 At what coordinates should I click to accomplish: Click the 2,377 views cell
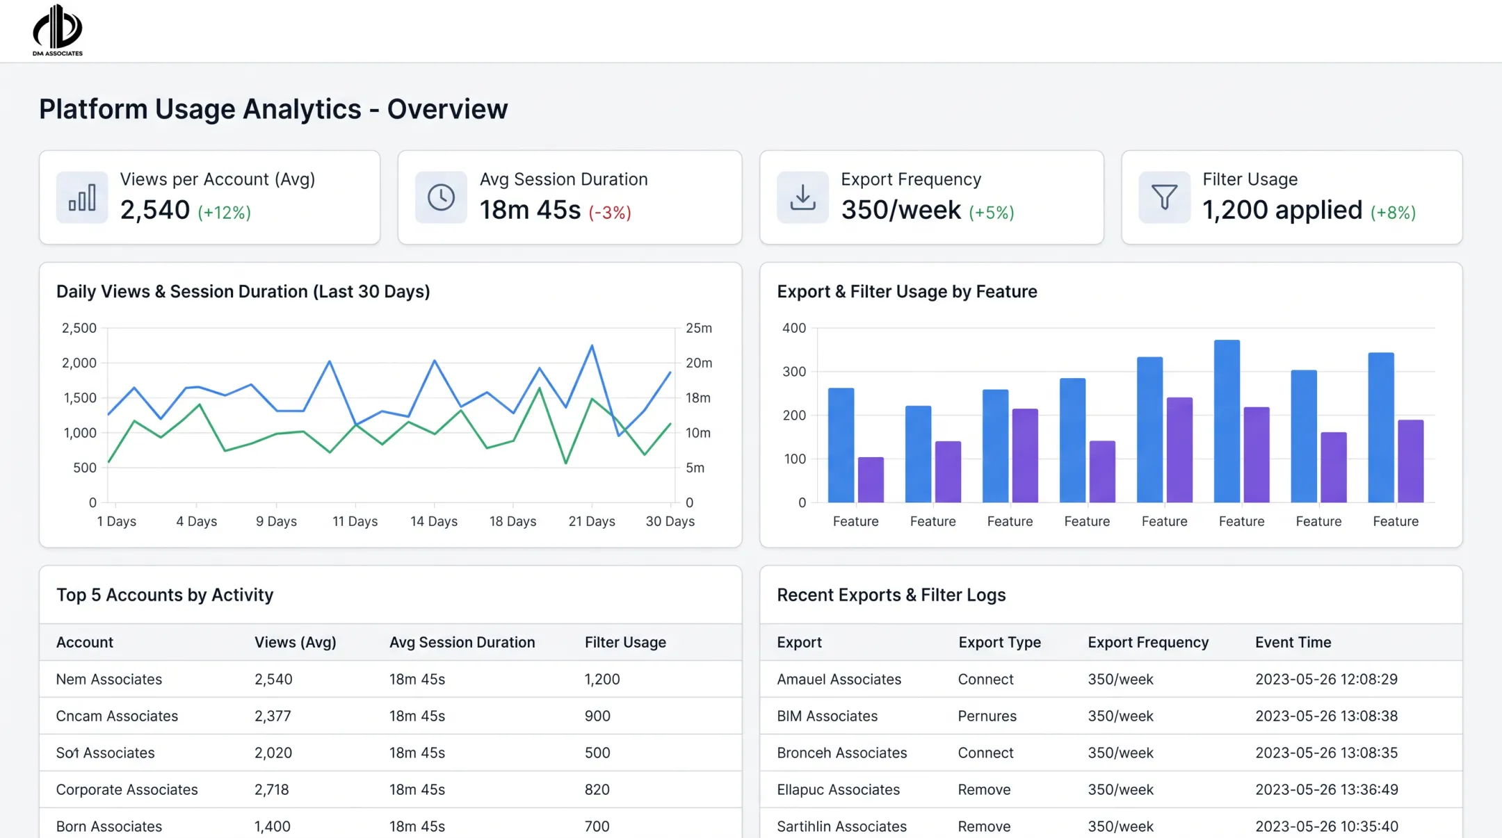click(273, 716)
